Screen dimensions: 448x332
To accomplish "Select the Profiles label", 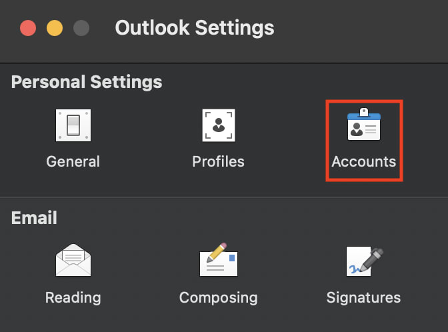I will tap(218, 161).
